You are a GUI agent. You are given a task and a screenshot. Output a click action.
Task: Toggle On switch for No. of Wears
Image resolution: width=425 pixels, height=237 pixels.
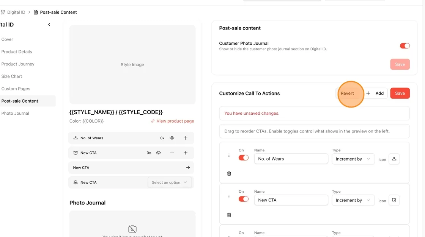[x=243, y=158]
